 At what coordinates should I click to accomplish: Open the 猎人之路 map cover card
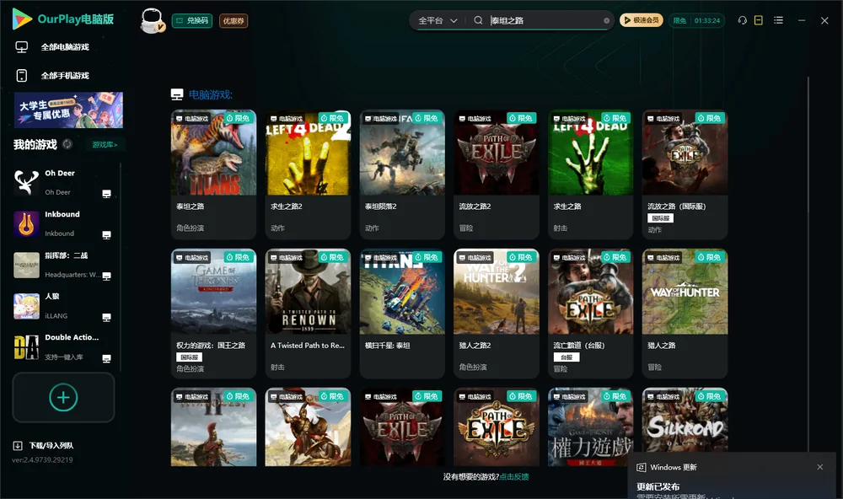tap(685, 314)
